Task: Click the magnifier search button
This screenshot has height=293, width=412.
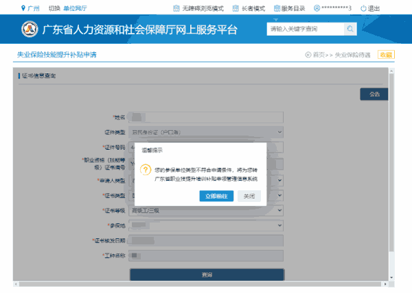Action: 350,29
